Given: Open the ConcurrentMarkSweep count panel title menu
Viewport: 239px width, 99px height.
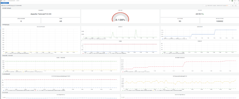Looking at the screenshot, I should (180, 76).
